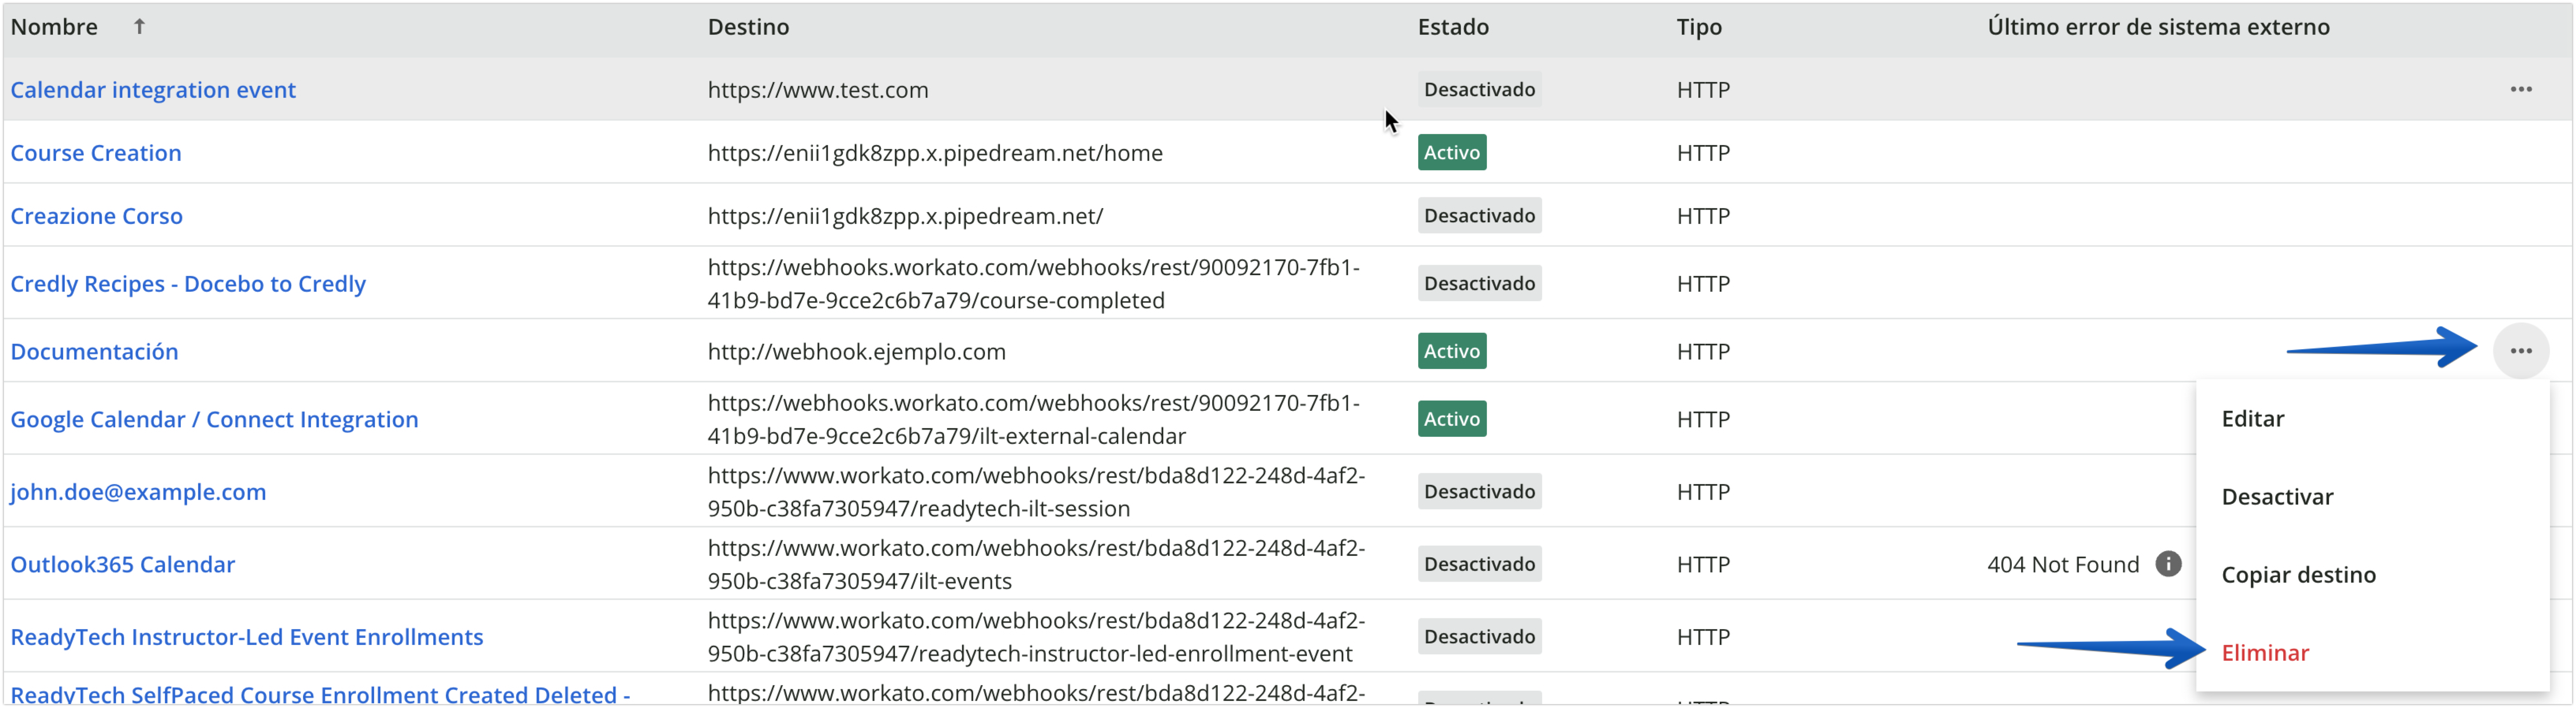Open the Documentación webhook link

point(94,352)
